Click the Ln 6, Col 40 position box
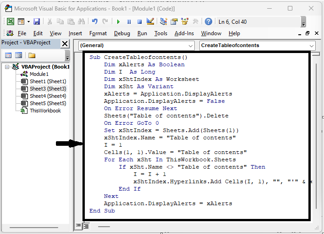Viewport: 324px width, 234px height. pos(258,21)
